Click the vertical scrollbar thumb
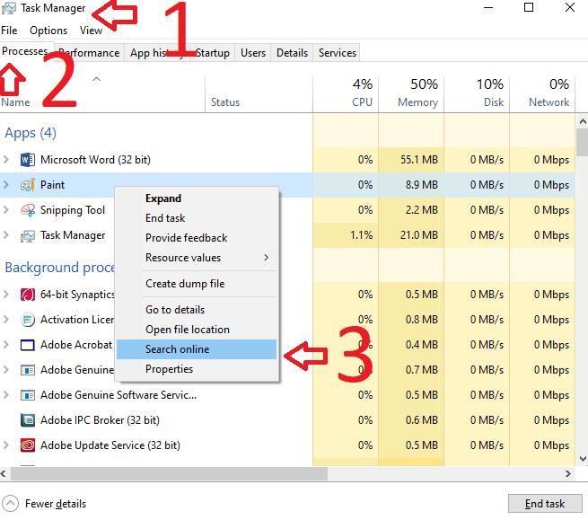The image size is (588, 520). click(x=583, y=142)
